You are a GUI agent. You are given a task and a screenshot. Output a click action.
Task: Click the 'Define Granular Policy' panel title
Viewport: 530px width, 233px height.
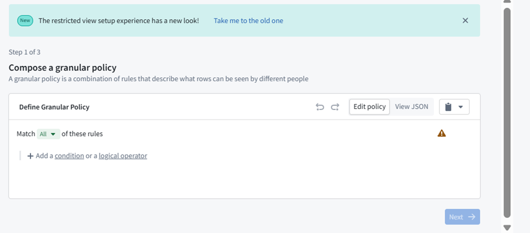(x=54, y=107)
